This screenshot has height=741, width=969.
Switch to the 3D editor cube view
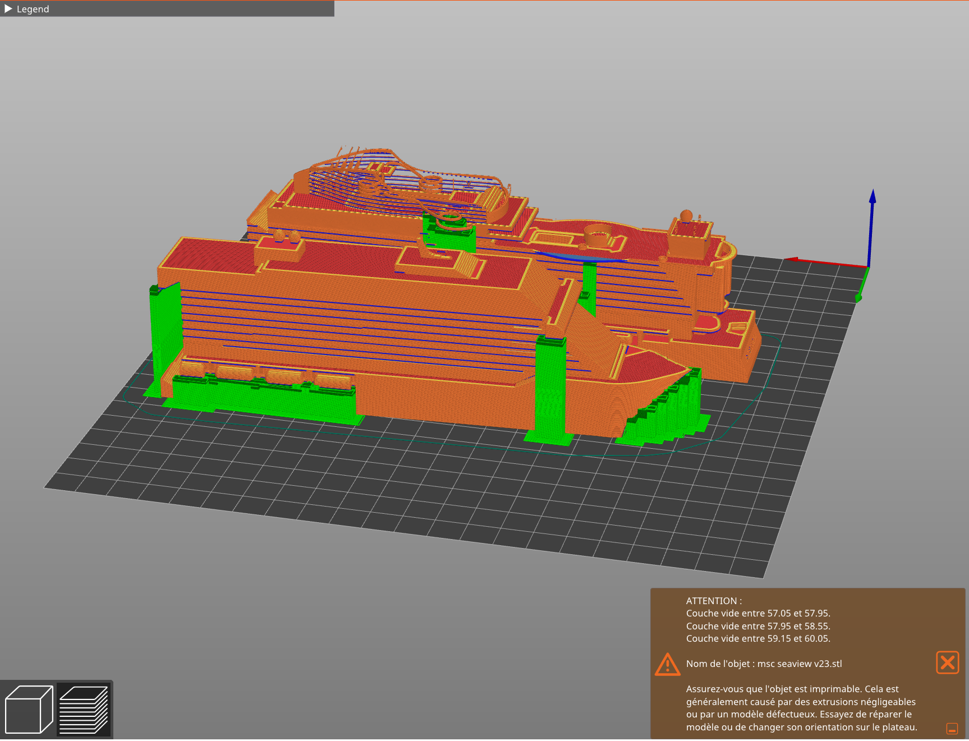click(x=29, y=709)
